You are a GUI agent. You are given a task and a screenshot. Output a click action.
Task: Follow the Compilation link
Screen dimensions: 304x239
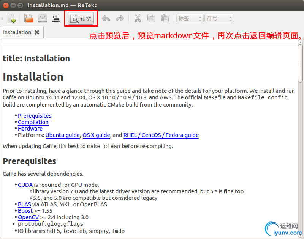coord(33,122)
